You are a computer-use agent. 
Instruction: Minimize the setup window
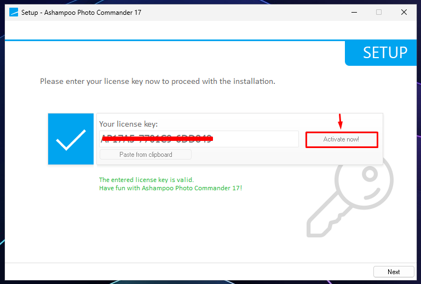tap(354, 13)
